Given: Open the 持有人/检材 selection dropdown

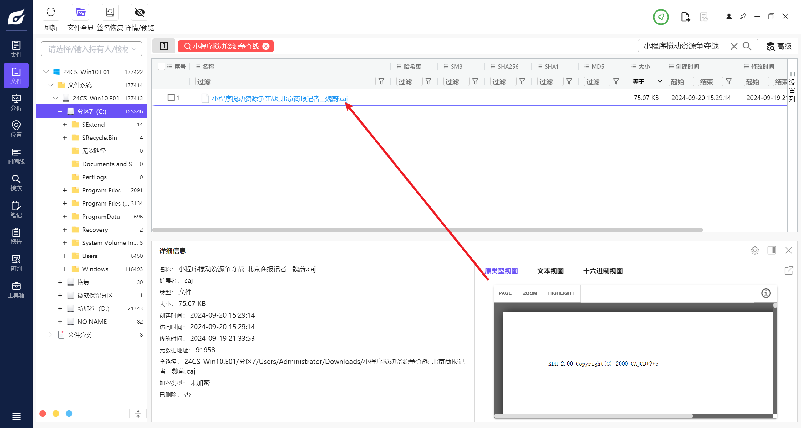Looking at the screenshot, I should click(91, 49).
